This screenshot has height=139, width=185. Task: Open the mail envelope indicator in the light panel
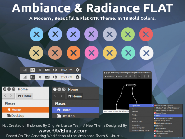tap(47, 77)
